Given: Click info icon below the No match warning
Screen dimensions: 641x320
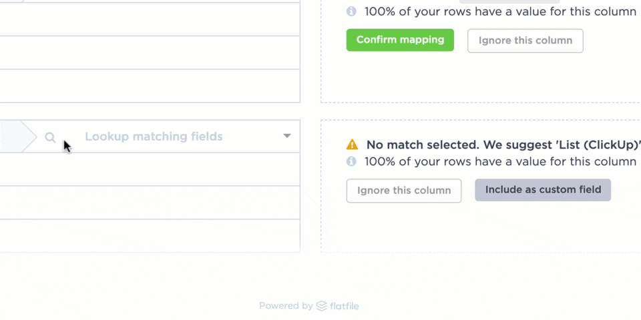Looking at the screenshot, I should pos(351,161).
